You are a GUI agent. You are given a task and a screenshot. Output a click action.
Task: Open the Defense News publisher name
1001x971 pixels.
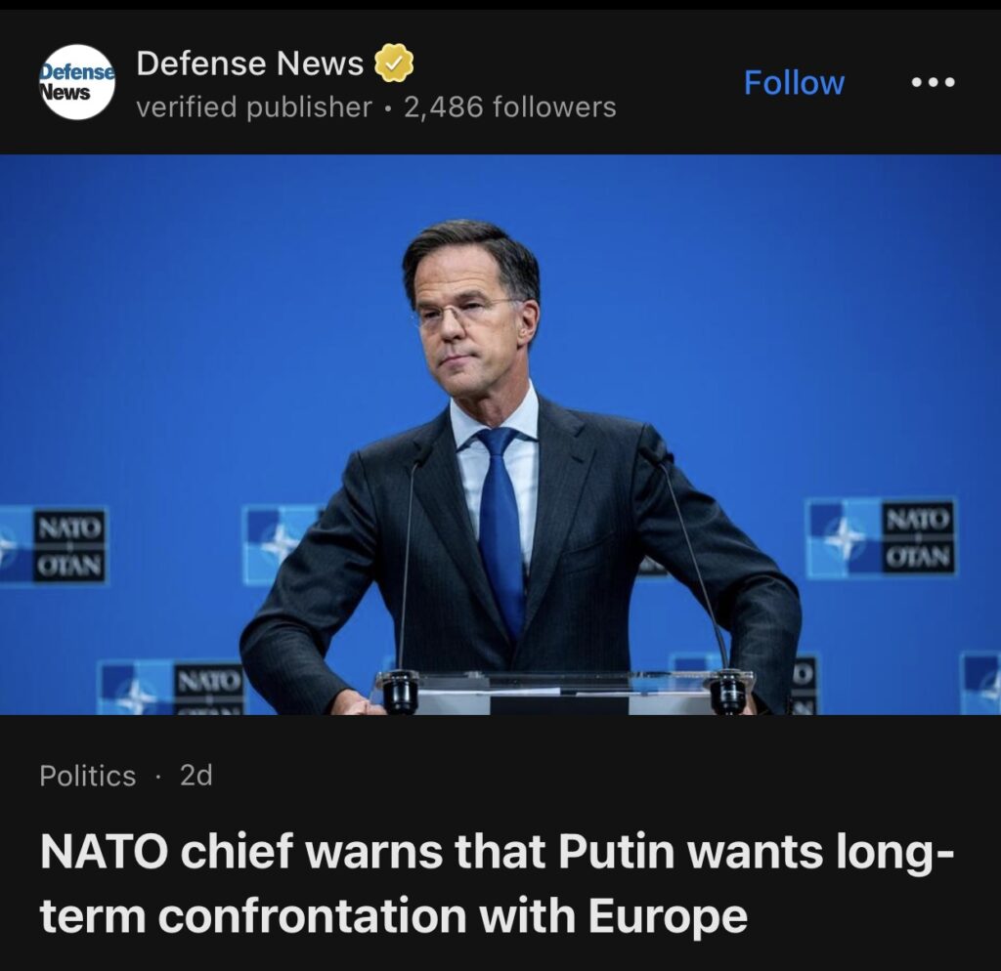(249, 63)
